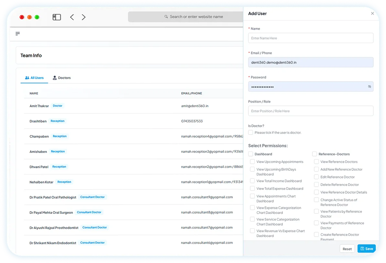Check Delete Reference Doctor permission
The width and height of the screenshot is (386, 263).
pos(316,185)
